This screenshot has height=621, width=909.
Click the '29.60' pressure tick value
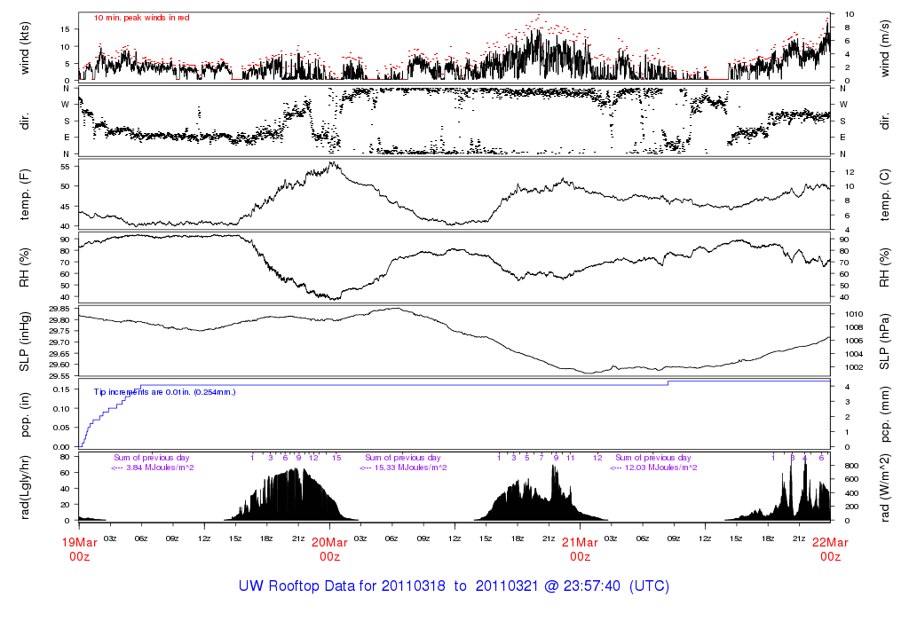[59, 365]
